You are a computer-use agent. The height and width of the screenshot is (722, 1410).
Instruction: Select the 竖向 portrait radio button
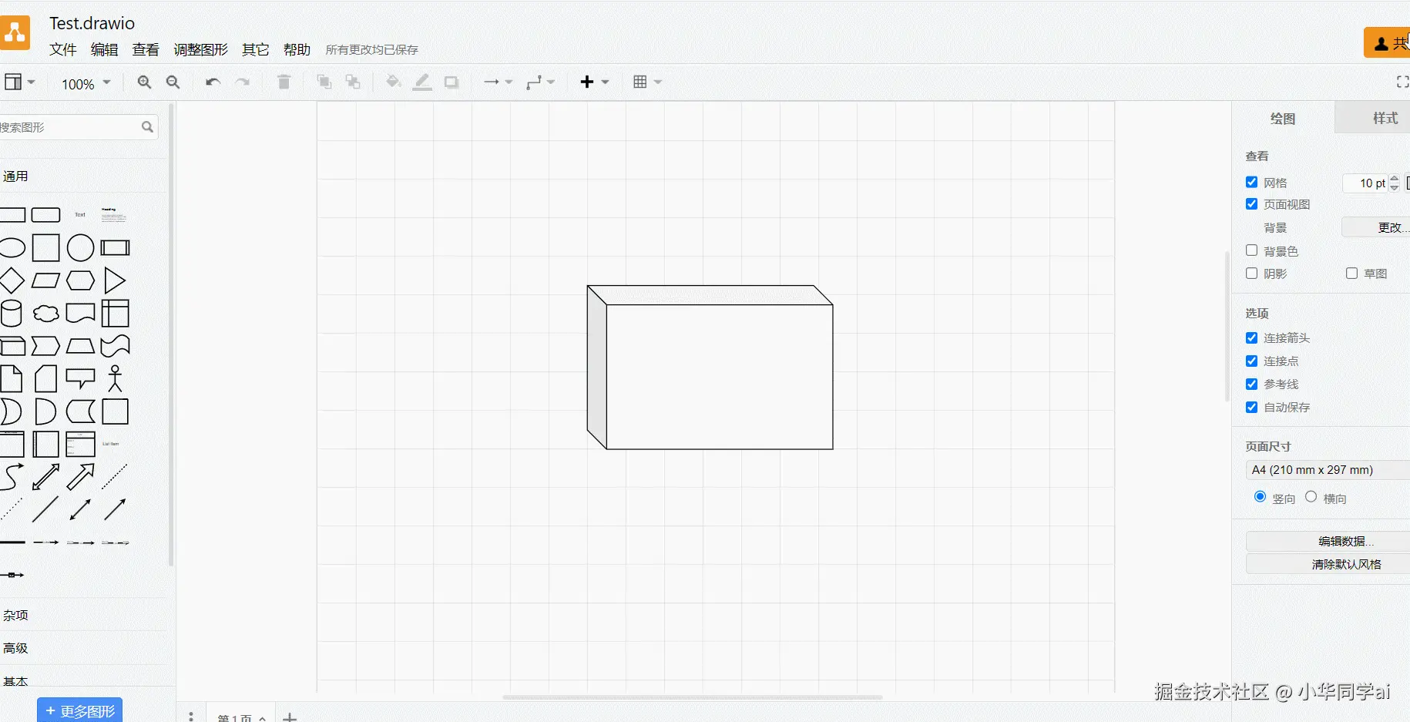click(x=1261, y=497)
